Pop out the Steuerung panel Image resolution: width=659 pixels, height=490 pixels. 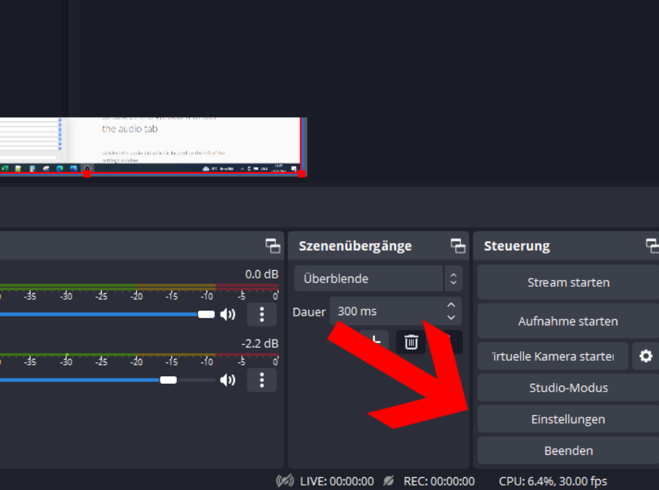(x=653, y=246)
